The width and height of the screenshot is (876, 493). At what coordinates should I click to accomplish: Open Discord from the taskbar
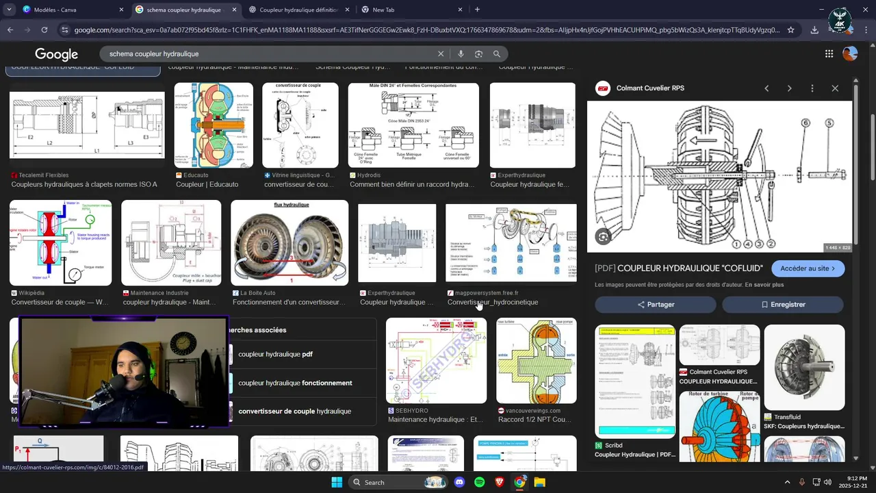pyautogui.click(x=459, y=482)
